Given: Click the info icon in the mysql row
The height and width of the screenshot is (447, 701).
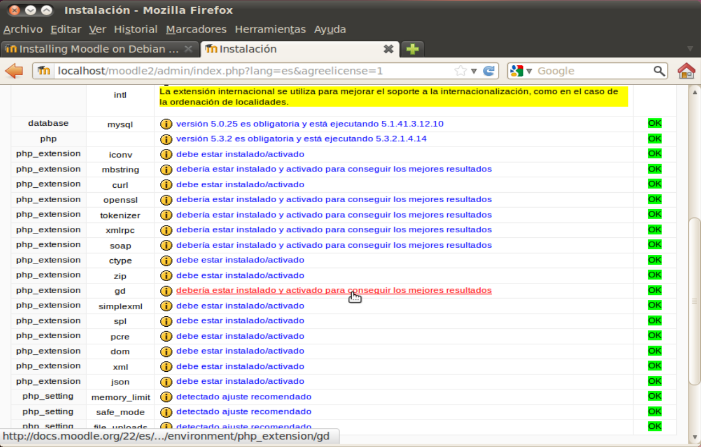Looking at the screenshot, I should click(166, 124).
